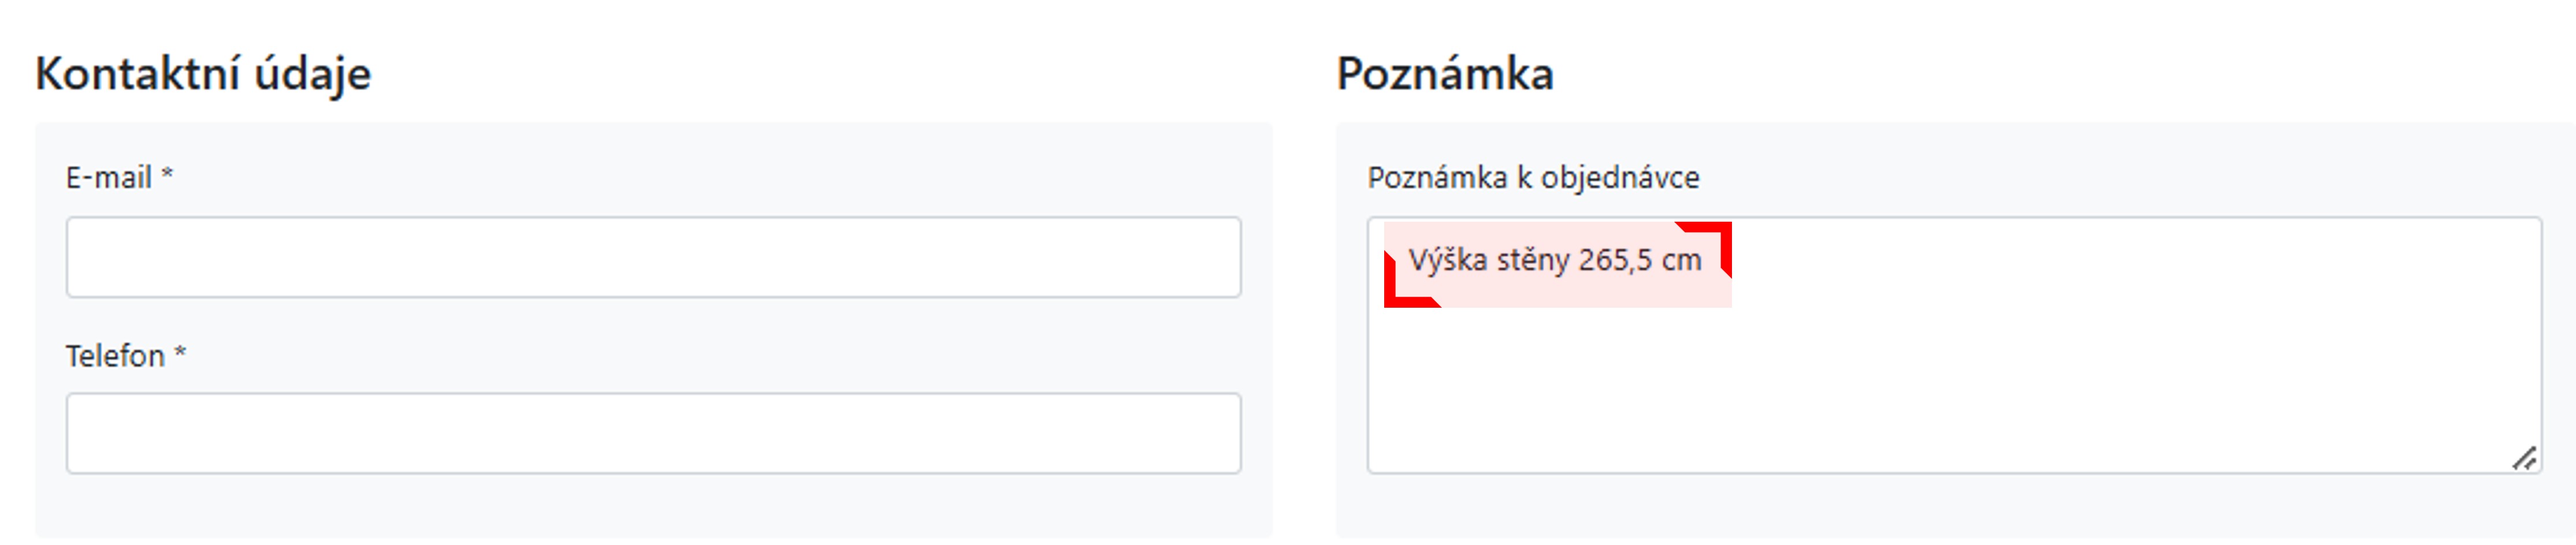Screen dimensions: 2576x545
Task: Click the 'E-mail' field label
Action: tap(108, 178)
